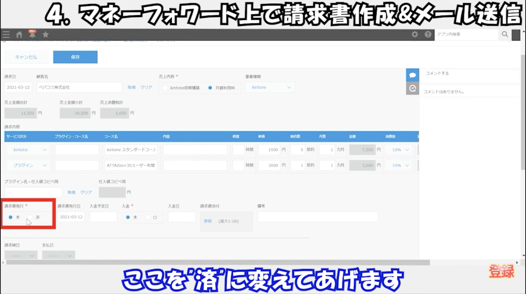Expand the 請求締日 dropdown

[21, 255]
